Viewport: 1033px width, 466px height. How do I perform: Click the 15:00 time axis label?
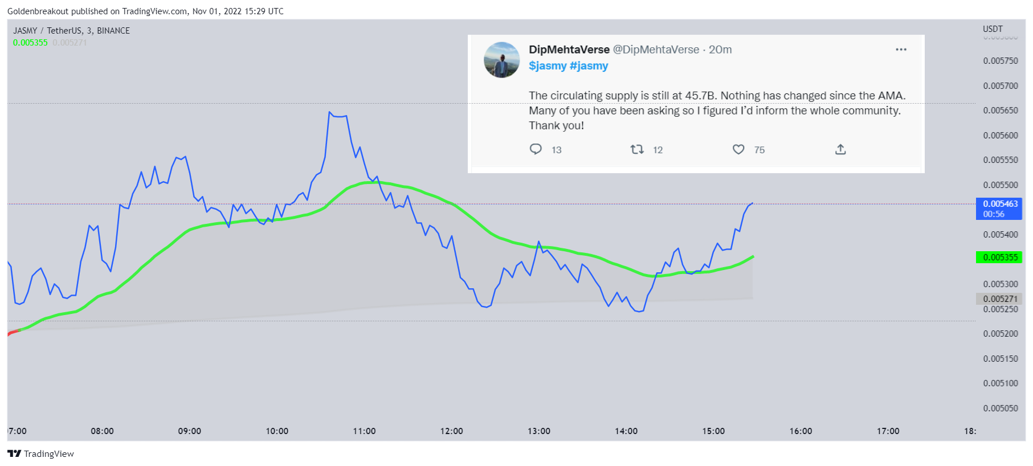click(x=713, y=431)
